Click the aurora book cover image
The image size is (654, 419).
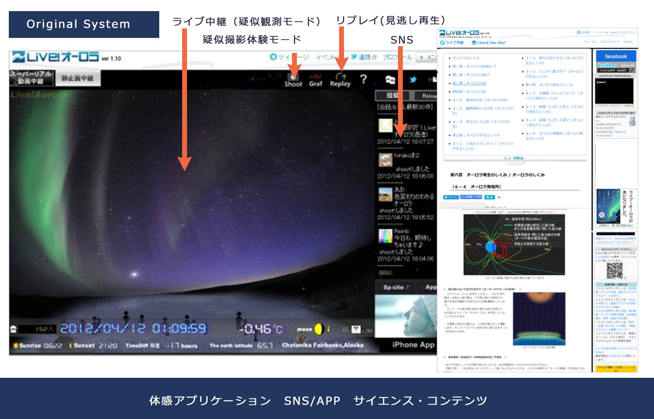pyautogui.click(x=608, y=206)
